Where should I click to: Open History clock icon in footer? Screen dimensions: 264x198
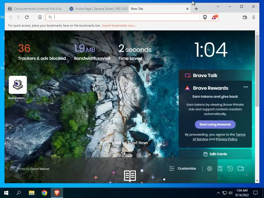pyautogui.click(x=230, y=169)
